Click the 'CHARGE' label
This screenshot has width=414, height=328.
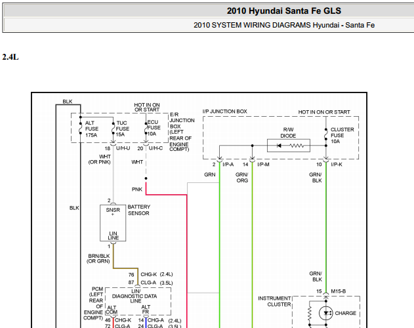pyautogui.click(x=345, y=313)
